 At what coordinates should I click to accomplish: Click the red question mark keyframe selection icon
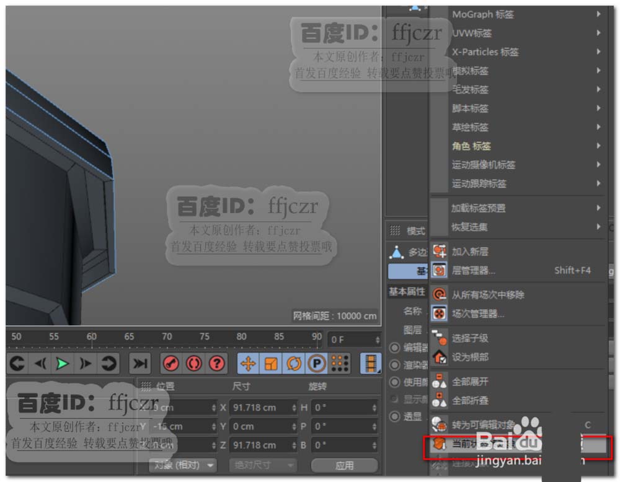click(216, 363)
